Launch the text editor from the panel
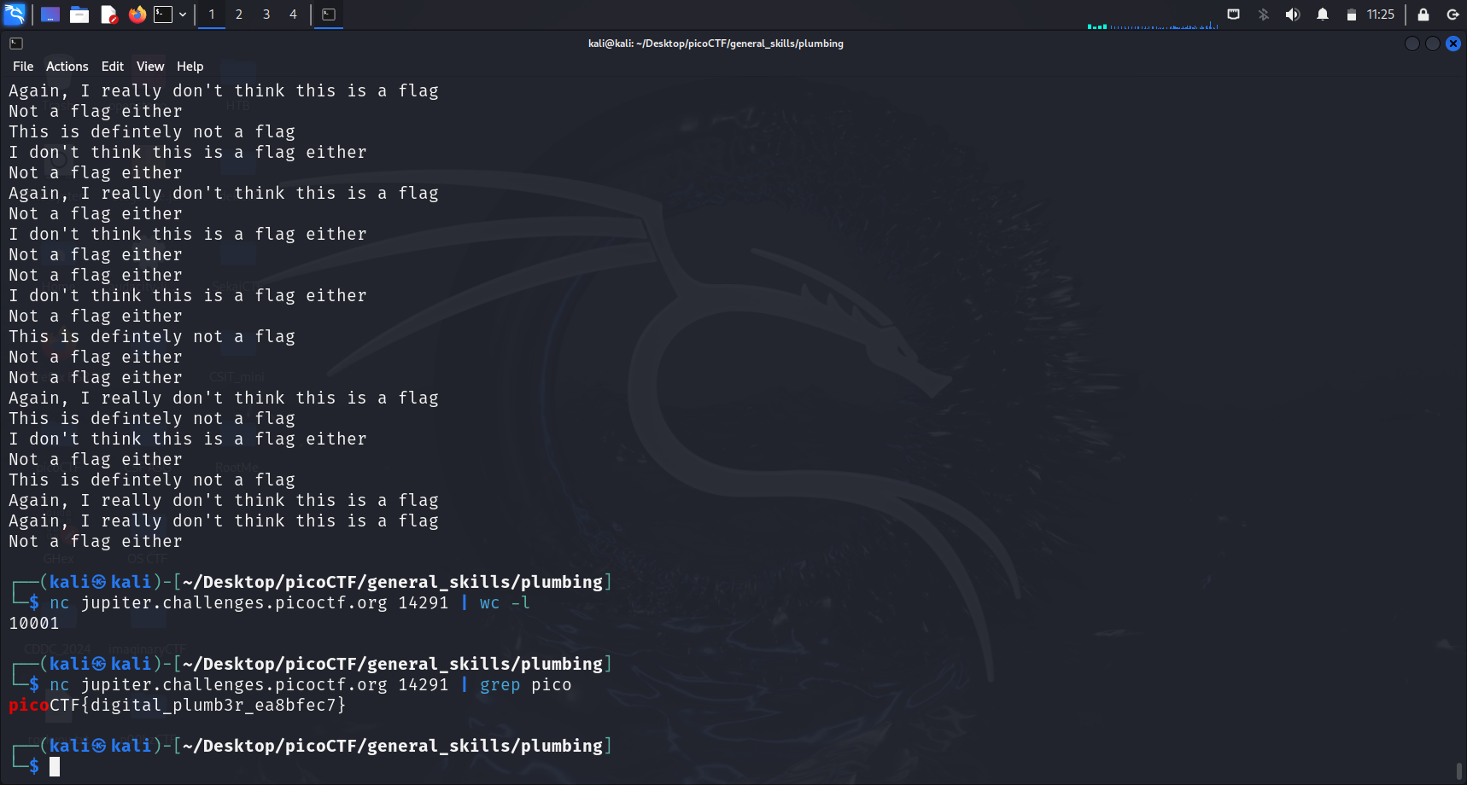Image resolution: width=1467 pixels, height=785 pixels. click(x=108, y=15)
